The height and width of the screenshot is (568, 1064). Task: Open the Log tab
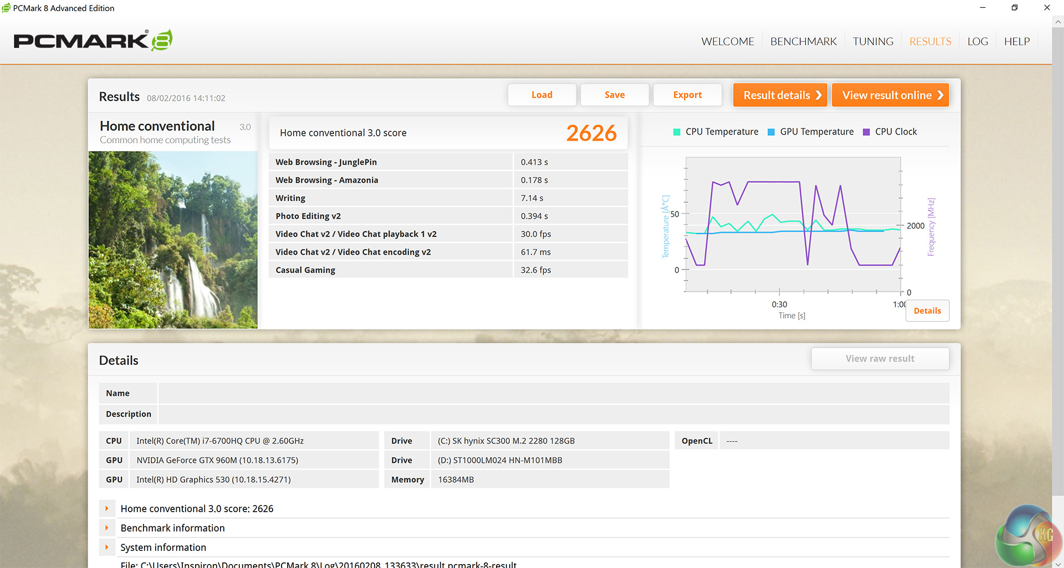[x=978, y=42]
